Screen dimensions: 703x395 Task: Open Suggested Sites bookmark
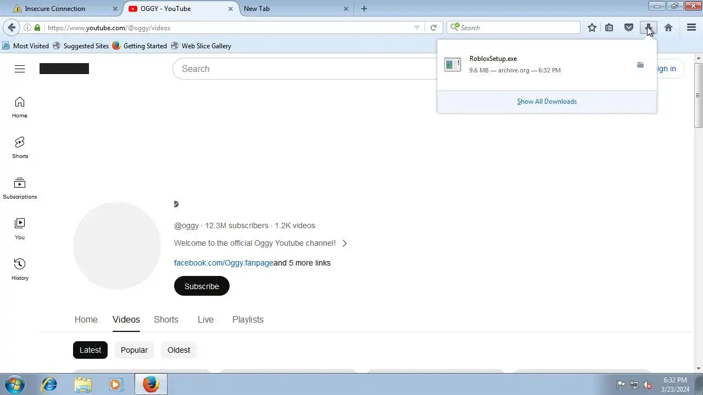[81, 46]
